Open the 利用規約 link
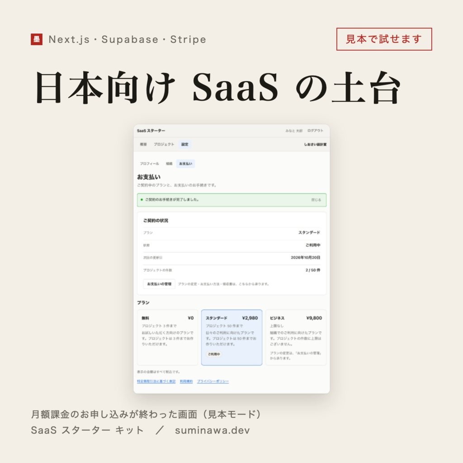463x463 pixels. click(186, 381)
